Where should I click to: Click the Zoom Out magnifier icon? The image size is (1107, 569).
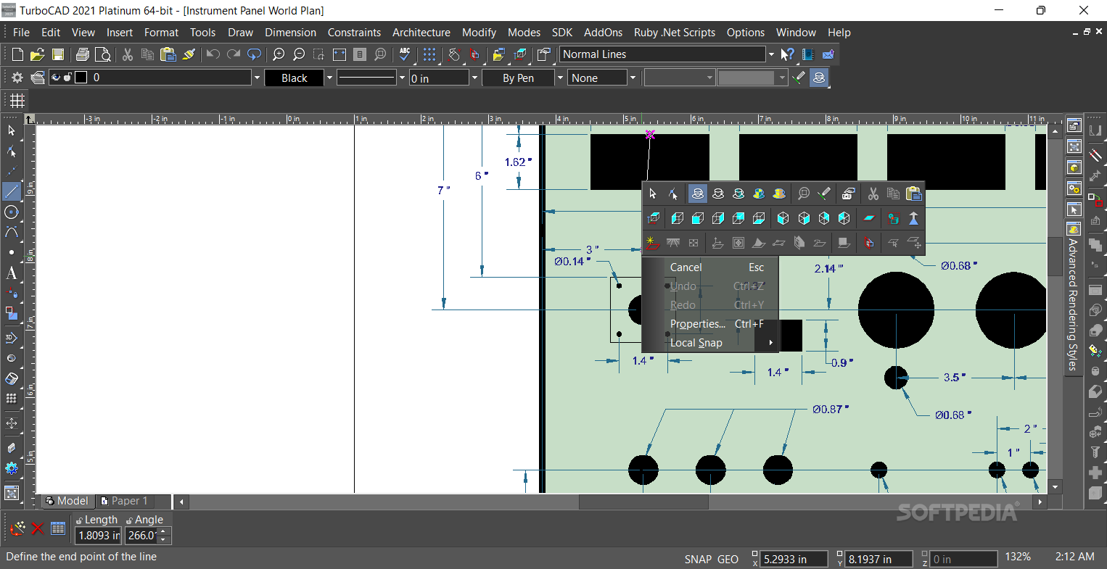[299, 54]
